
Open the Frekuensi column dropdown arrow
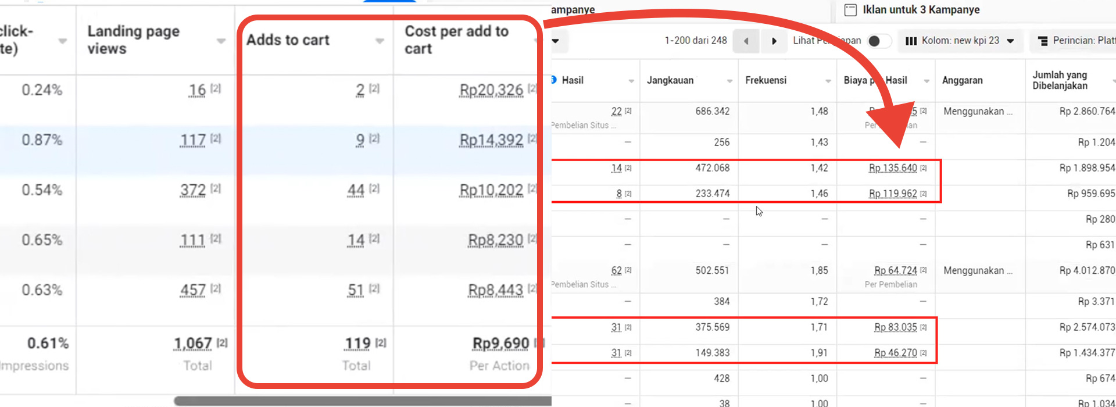pyautogui.click(x=828, y=81)
